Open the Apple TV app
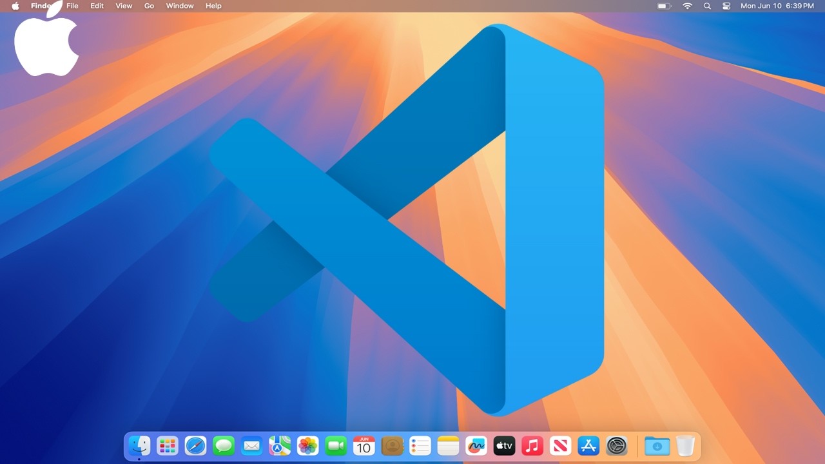The width and height of the screenshot is (825, 464). pos(504,445)
